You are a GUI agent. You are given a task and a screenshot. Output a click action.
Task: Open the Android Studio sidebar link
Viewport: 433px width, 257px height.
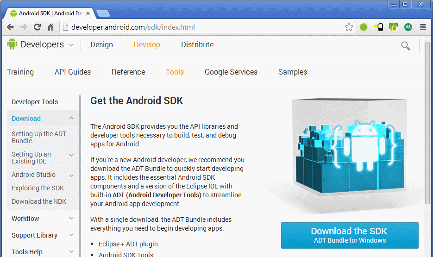33,175
